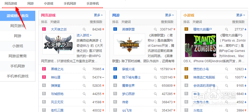Open 小游戏 tab in top navigation
The height and width of the screenshot is (112, 250).
click(x=49, y=4)
